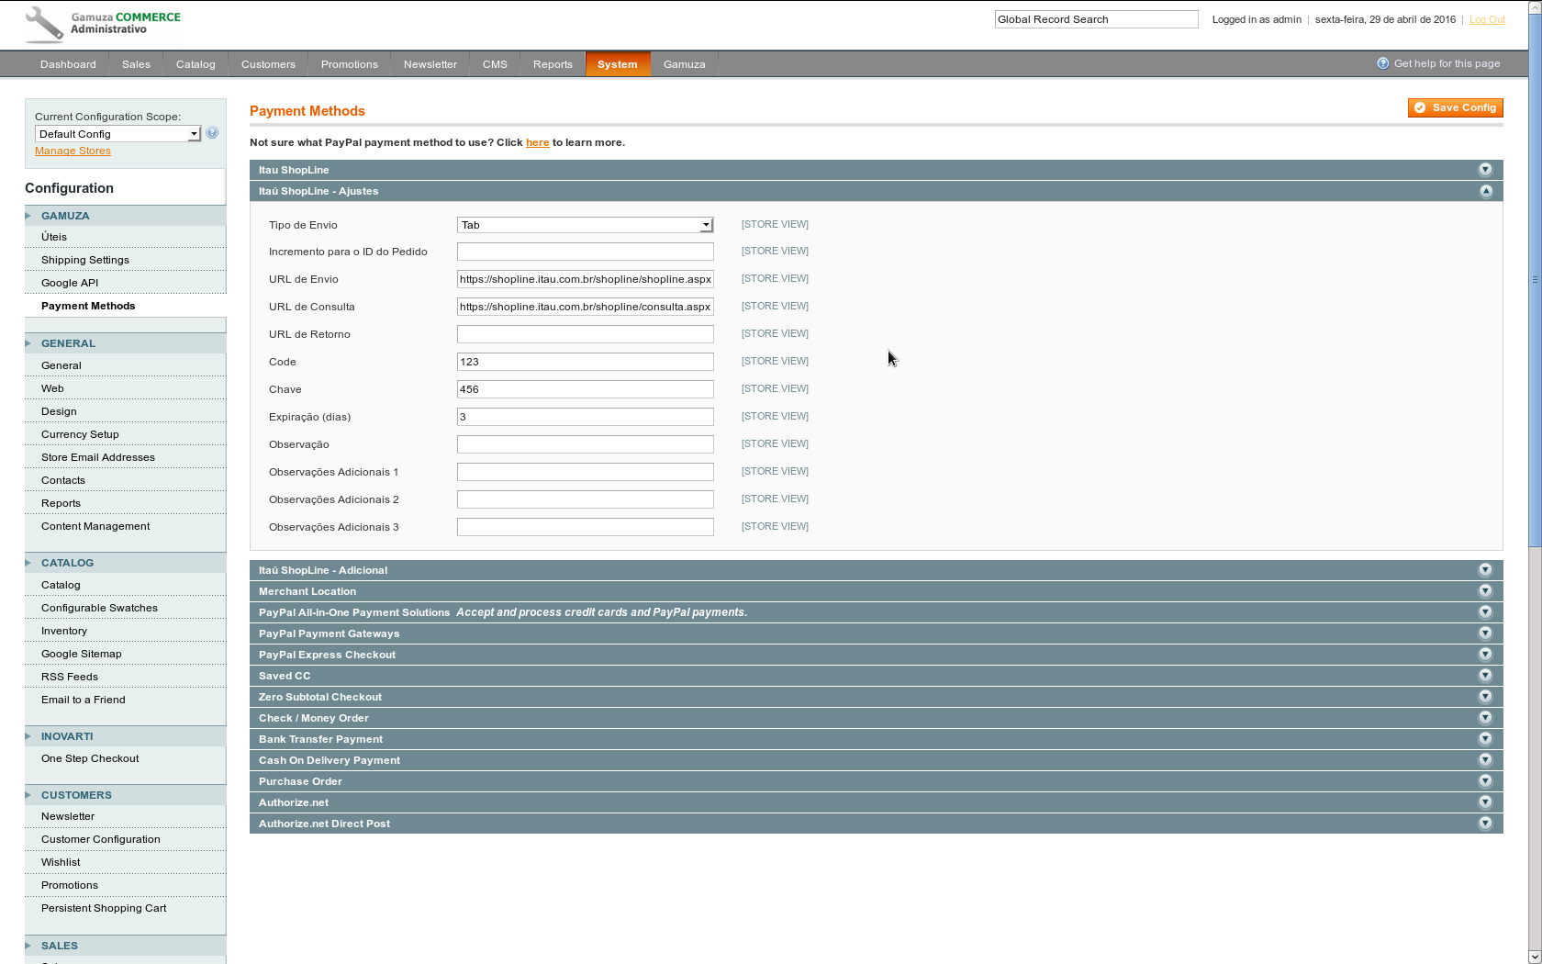Click the scrollbar down arrow
The image size is (1542, 964).
(1535, 957)
